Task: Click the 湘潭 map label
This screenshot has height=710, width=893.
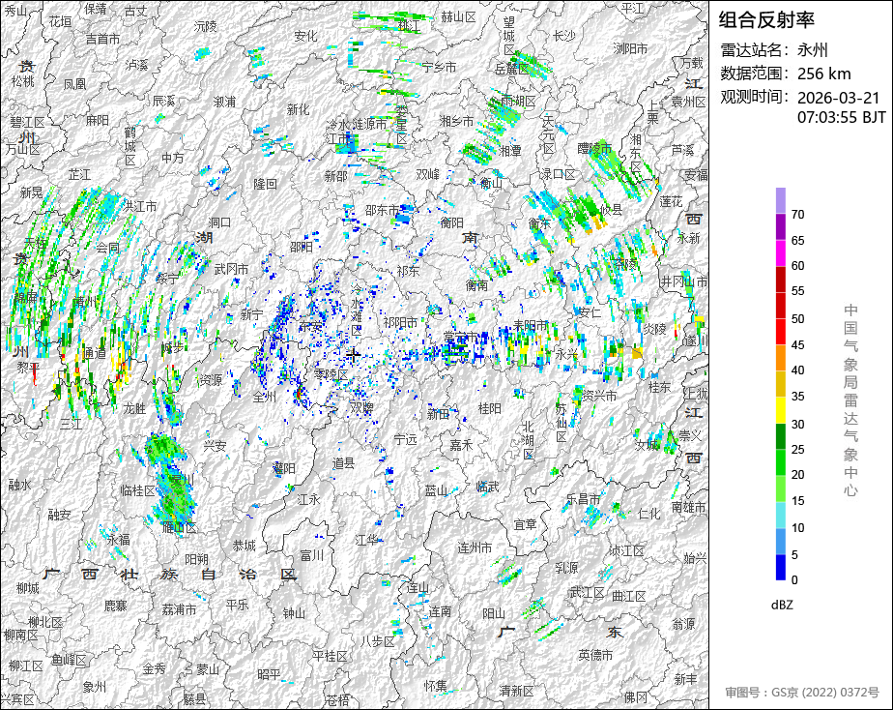Action: (x=510, y=151)
